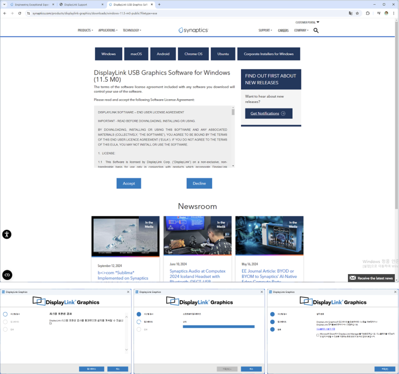The image size is (399, 374).
Task: Select the Android download tab
Action: (x=163, y=54)
